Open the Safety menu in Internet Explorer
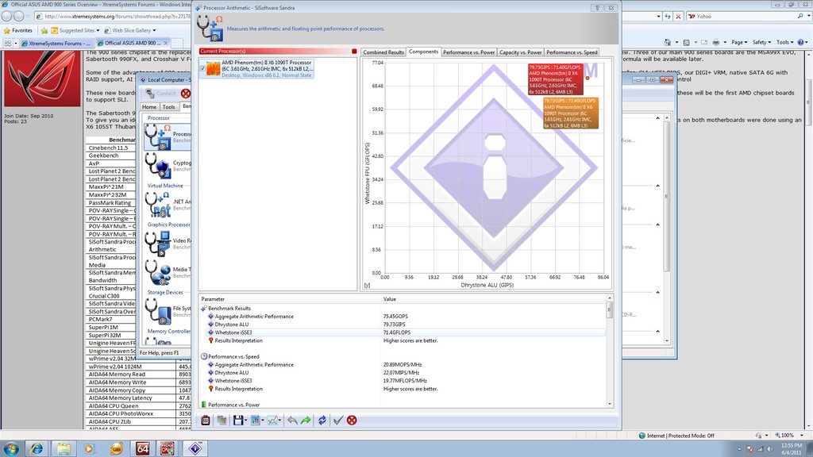813x457 pixels. 761,42
